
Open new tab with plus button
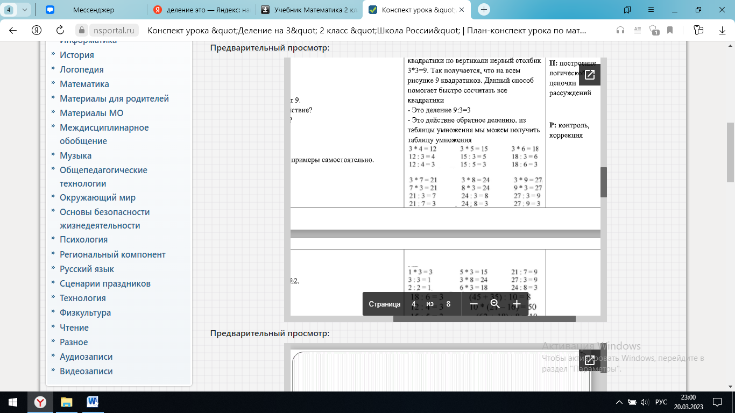[x=484, y=10]
